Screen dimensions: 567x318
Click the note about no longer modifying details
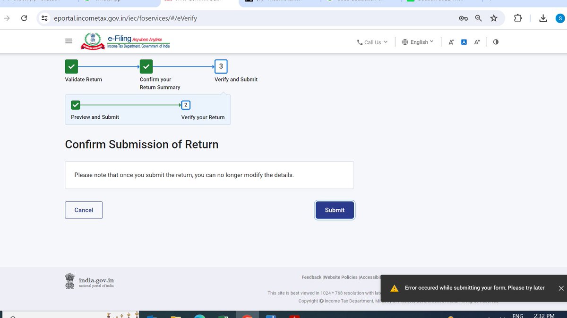[184, 175]
